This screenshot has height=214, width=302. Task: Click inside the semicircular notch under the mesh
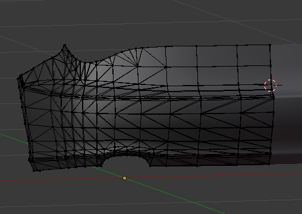click(126, 162)
